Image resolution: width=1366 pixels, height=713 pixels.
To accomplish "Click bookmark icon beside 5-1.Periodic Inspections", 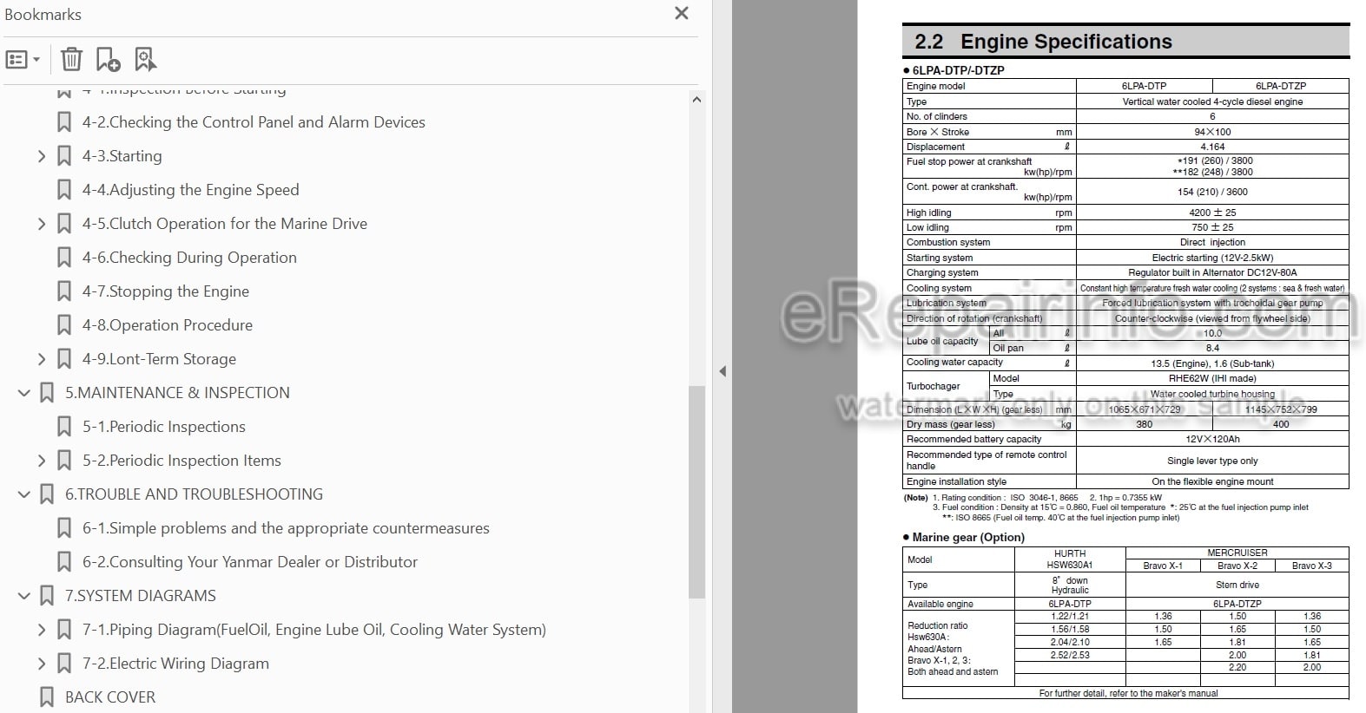I will coord(64,427).
